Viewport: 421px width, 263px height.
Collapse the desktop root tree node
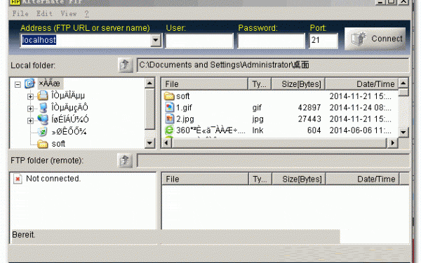18,85
